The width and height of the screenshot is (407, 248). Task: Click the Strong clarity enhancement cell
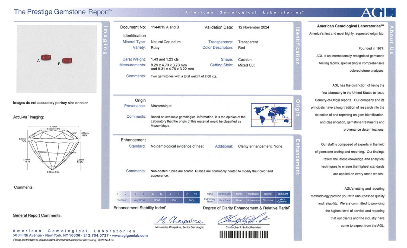[268, 194]
